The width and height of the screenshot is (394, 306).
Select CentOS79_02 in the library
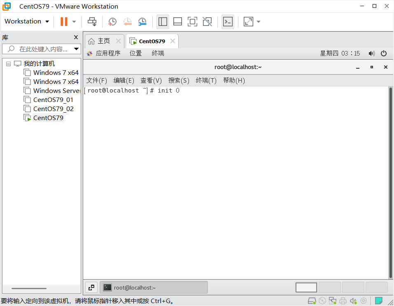[x=48, y=109]
